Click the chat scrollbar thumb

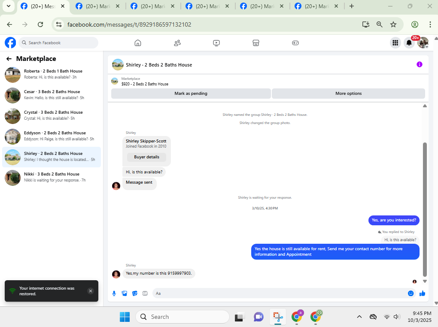tap(425, 209)
